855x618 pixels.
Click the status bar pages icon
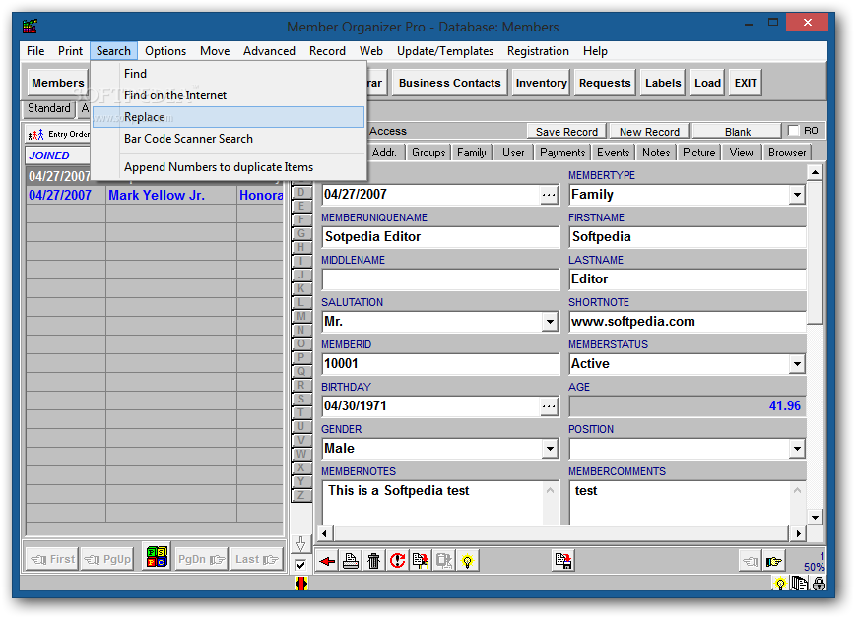coord(800,584)
